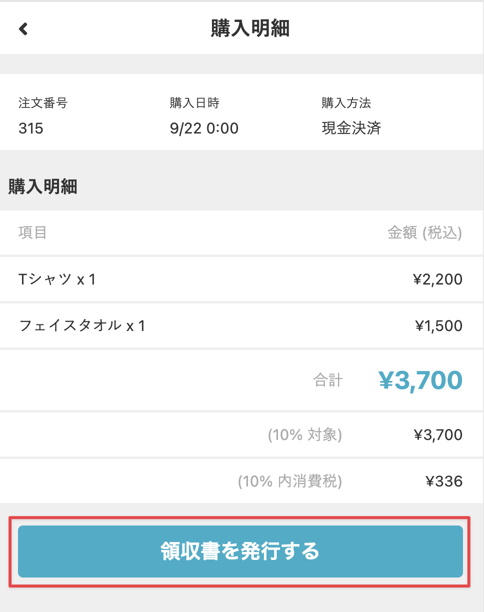Viewport: 484px width, 612px height.
Task: Tap the back arrow icon
Action: coord(23,29)
